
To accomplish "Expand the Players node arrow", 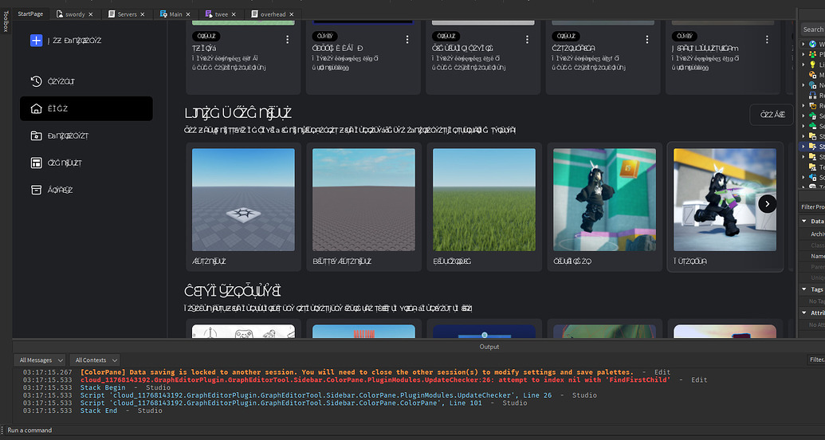I will 803,54.
